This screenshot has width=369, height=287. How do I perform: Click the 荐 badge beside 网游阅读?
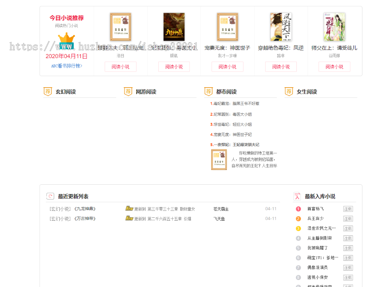point(128,91)
